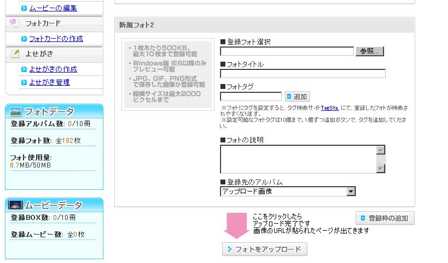This screenshot has width=448, height=263.
Task: Open the TagSta. link
Action: point(330,107)
